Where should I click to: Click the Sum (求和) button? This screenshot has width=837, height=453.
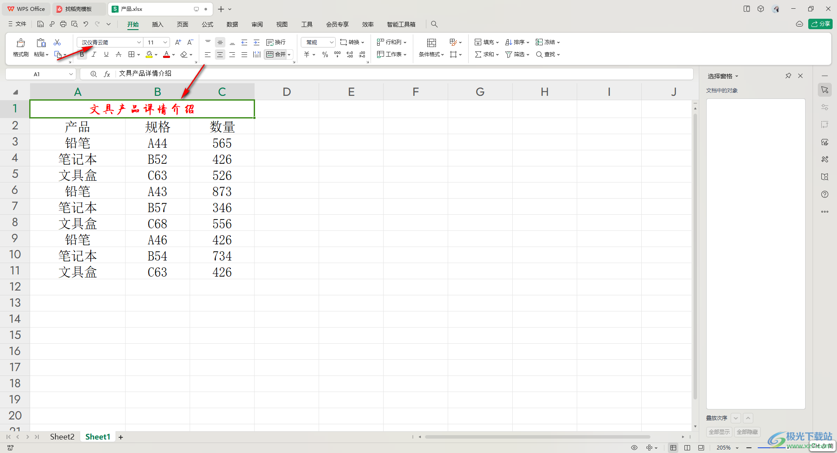[487, 54]
